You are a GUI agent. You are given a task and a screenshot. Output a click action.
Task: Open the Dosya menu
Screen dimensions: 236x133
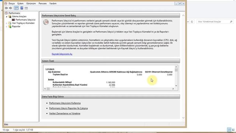tap(11, 3)
